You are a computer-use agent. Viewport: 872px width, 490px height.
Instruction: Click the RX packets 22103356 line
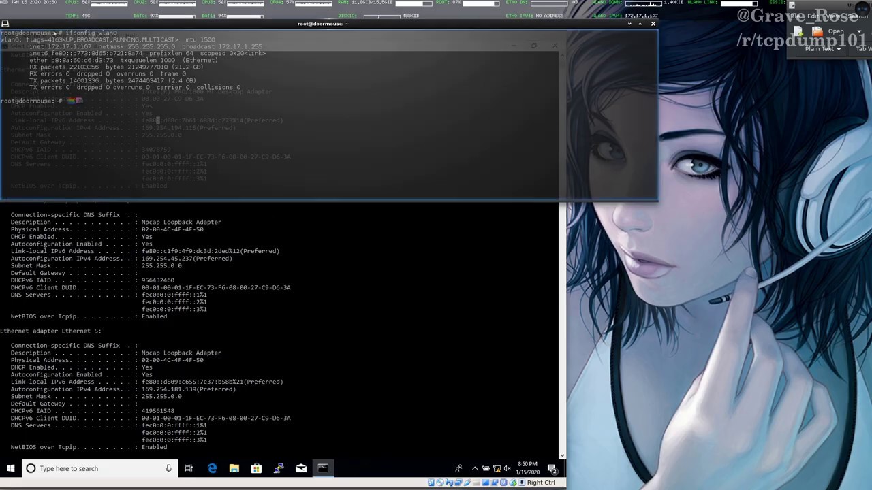[116, 67]
